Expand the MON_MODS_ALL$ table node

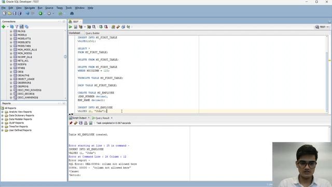coord(11,50)
